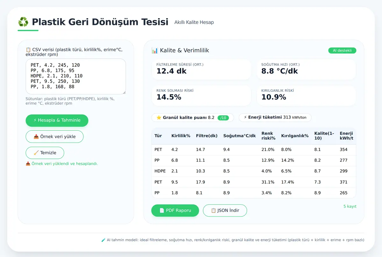Click the Renk Solması Riski 14.5% card
This screenshot has width=382, height=257.
point(201,95)
